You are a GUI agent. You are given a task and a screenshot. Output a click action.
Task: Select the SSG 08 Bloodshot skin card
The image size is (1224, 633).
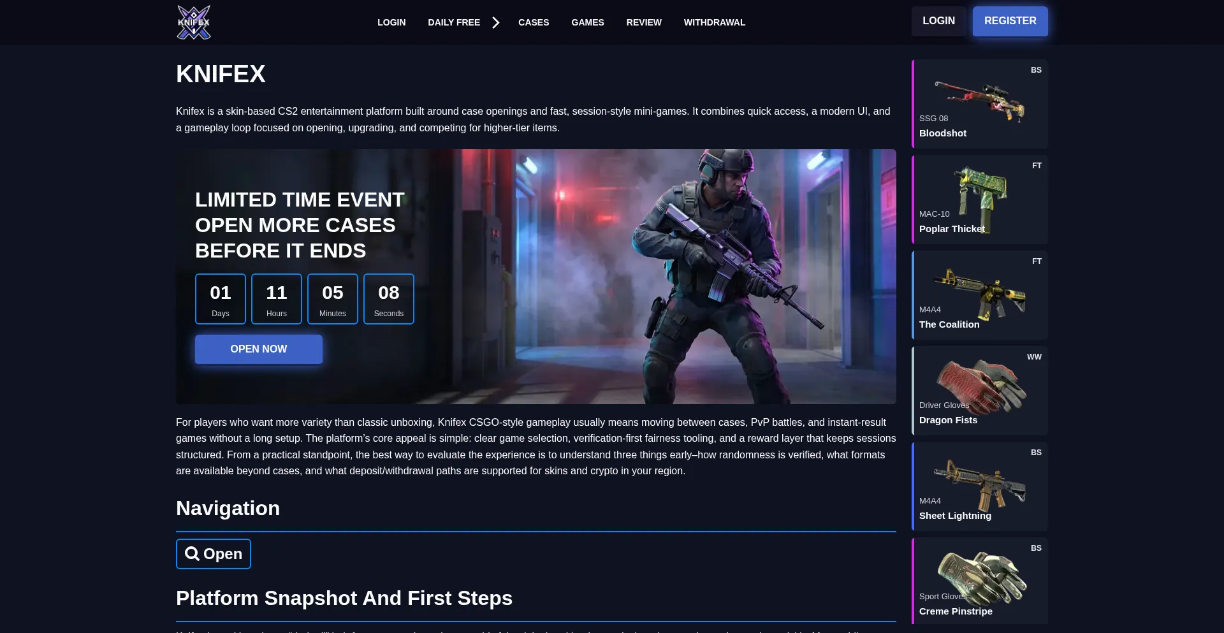click(x=980, y=104)
